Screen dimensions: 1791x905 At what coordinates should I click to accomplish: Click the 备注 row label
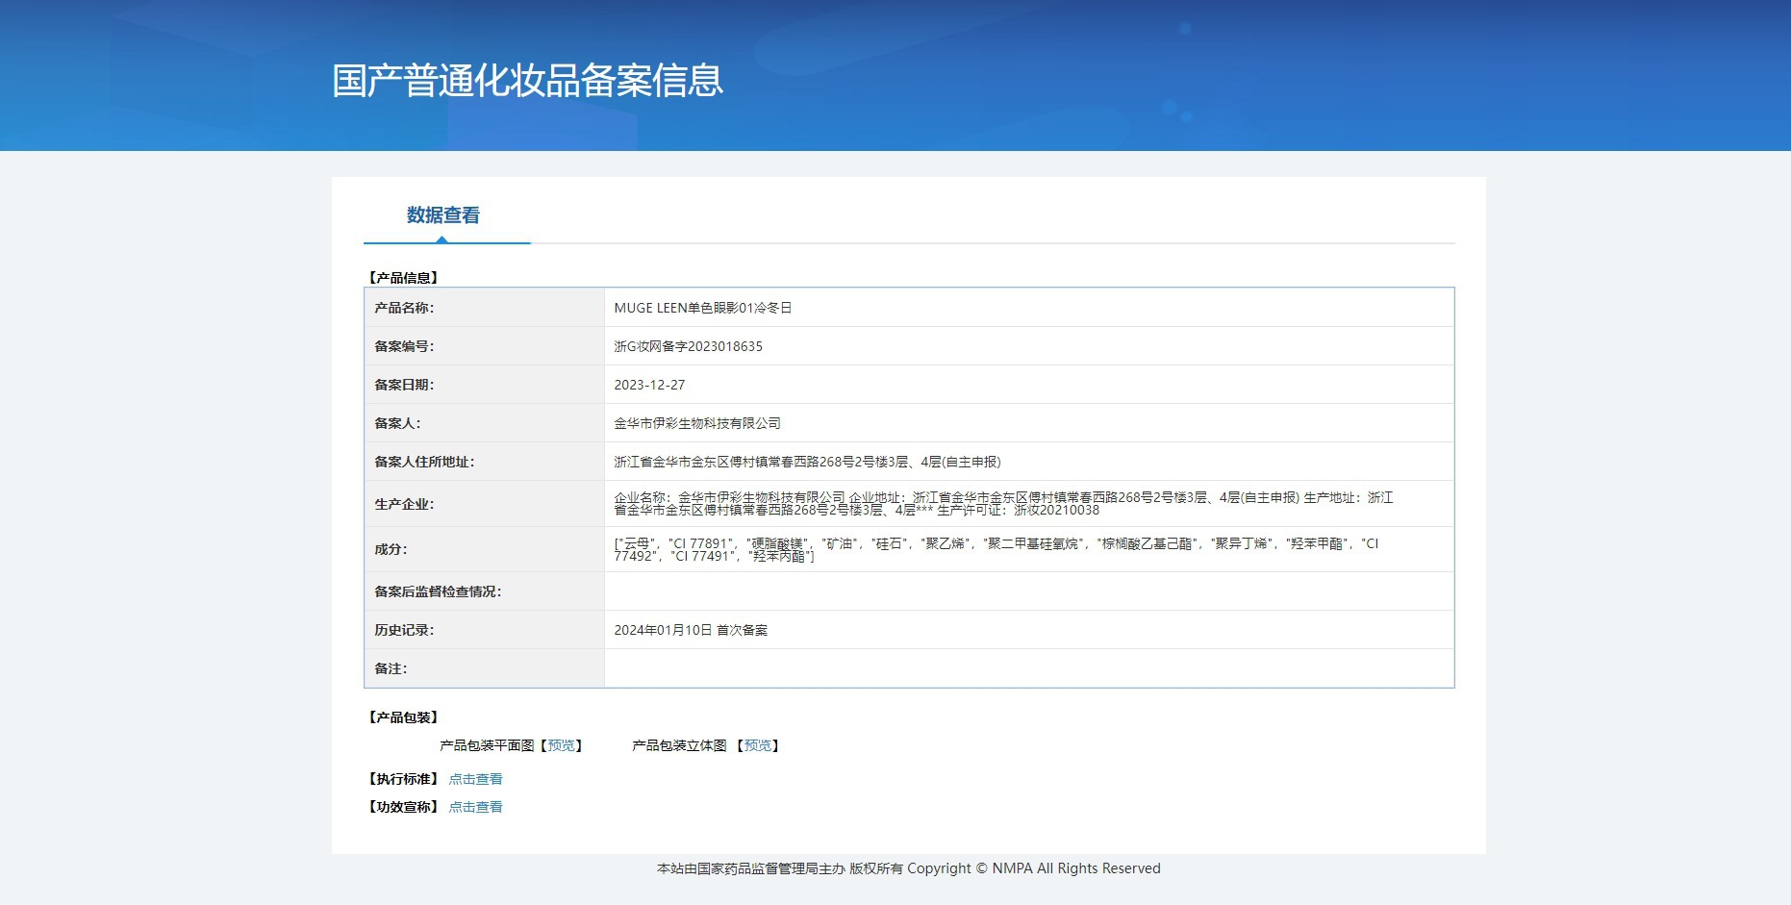(x=391, y=668)
